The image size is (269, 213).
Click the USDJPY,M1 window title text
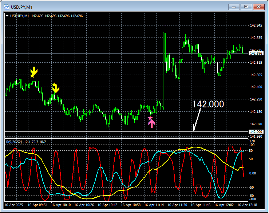(21, 7)
